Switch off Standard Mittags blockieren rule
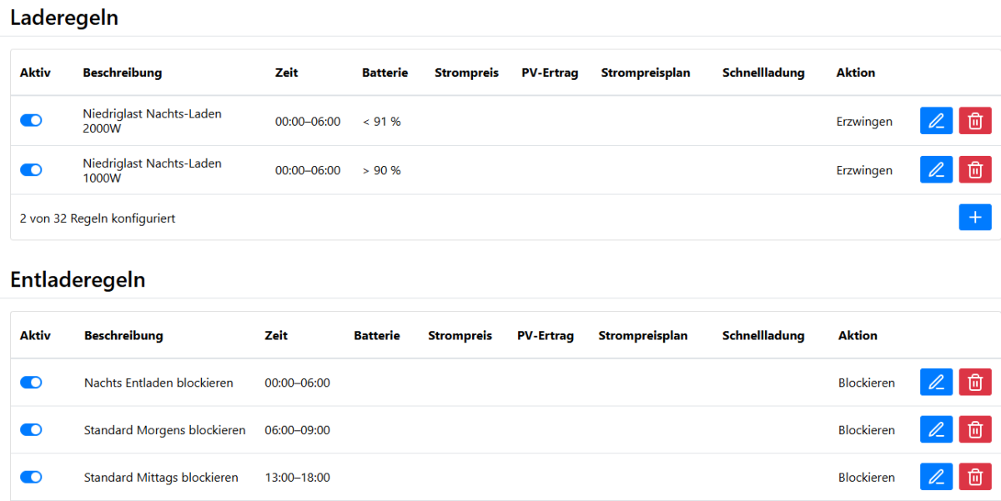The image size is (1001, 501). coord(31,478)
